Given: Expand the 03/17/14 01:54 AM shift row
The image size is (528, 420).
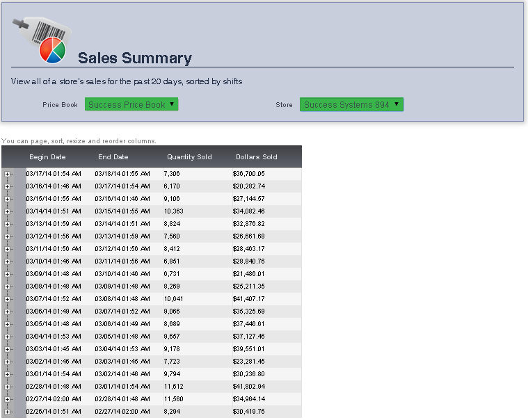Looking at the screenshot, I should 8,174.
